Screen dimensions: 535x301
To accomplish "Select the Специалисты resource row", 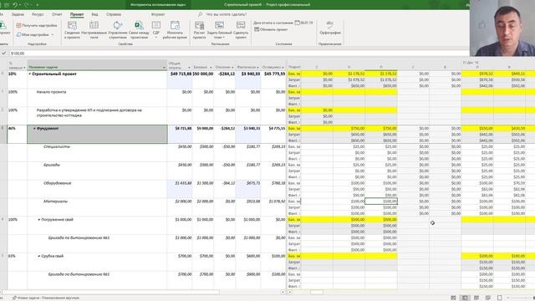I will (x=57, y=146).
